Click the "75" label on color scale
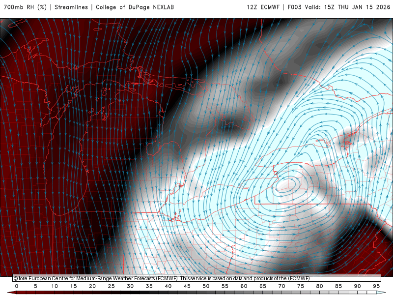The image size is (393, 295). pyautogui.click(x=301, y=286)
